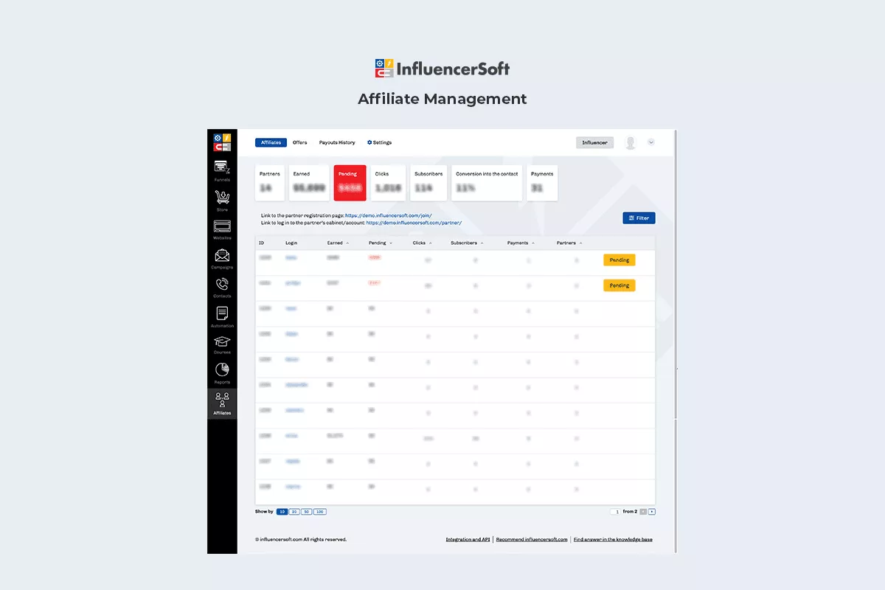Click the user avatar icon
Viewport: 885px width, 590px height.
pos(630,143)
